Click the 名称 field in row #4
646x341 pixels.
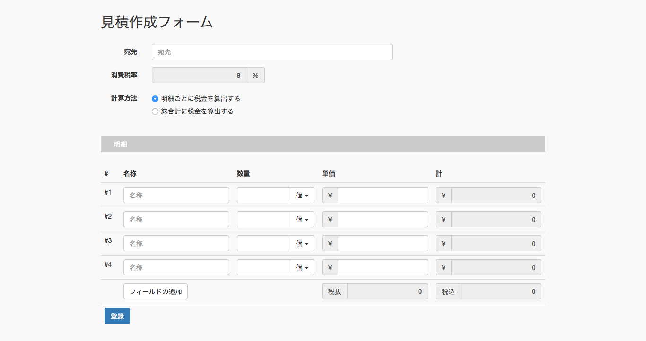click(176, 267)
